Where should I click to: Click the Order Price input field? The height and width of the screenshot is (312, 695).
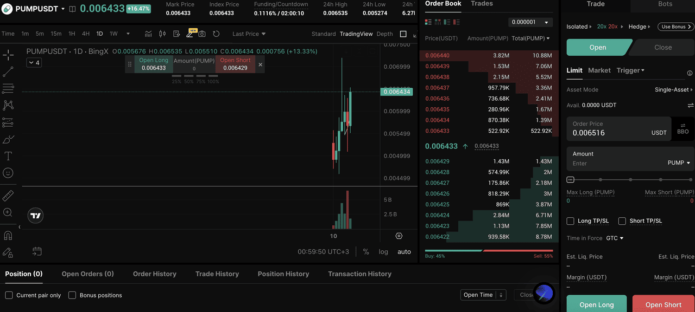pos(619,128)
